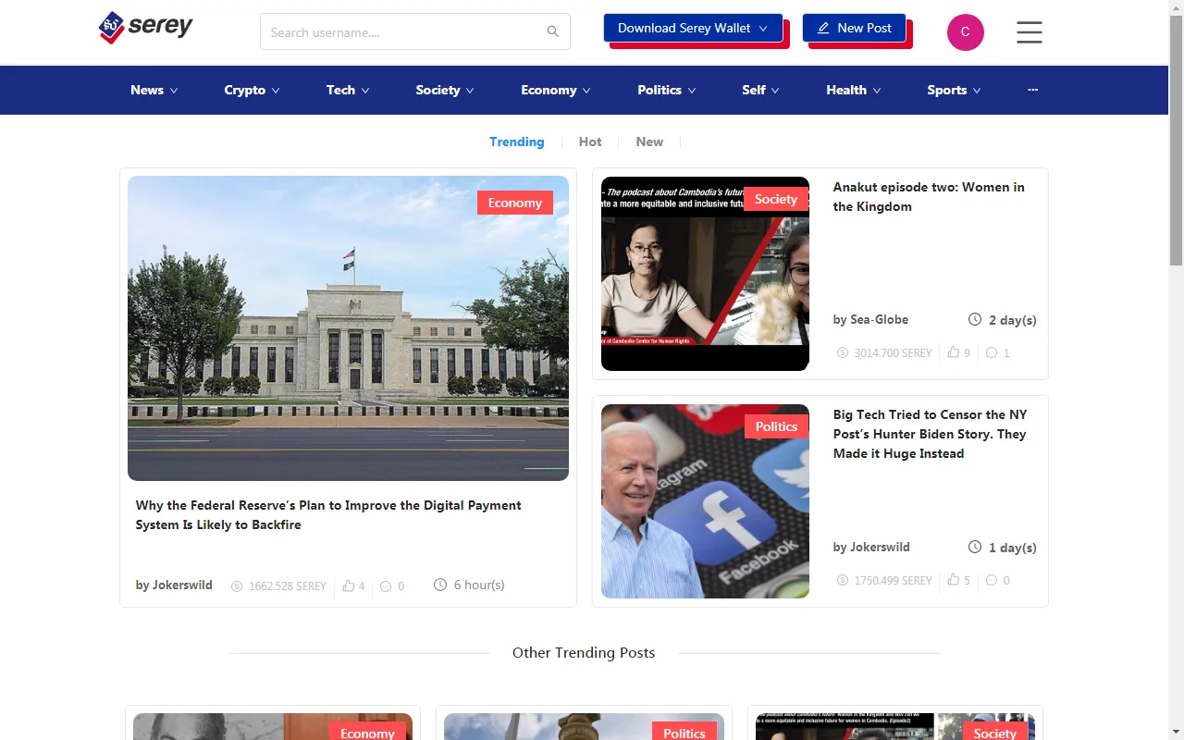
Task: Expand the Health category menu
Action: 853,90
